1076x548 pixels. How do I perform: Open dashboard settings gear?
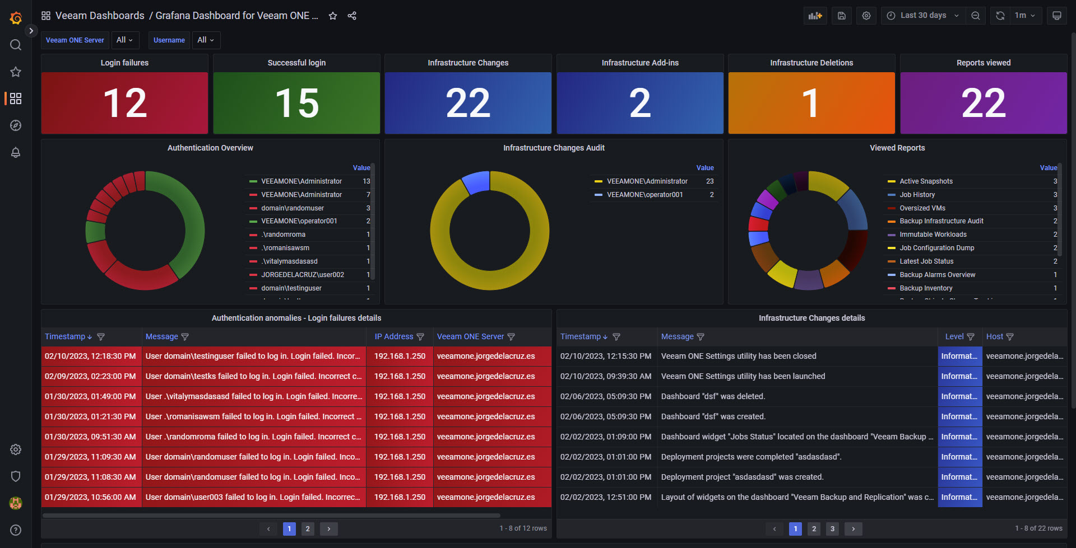pyautogui.click(x=866, y=15)
